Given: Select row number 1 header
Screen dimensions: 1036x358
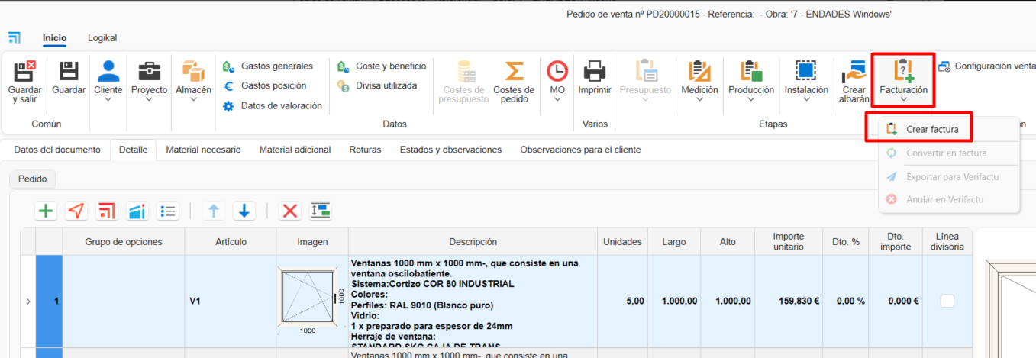Looking at the screenshot, I should [x=49, y=301].
